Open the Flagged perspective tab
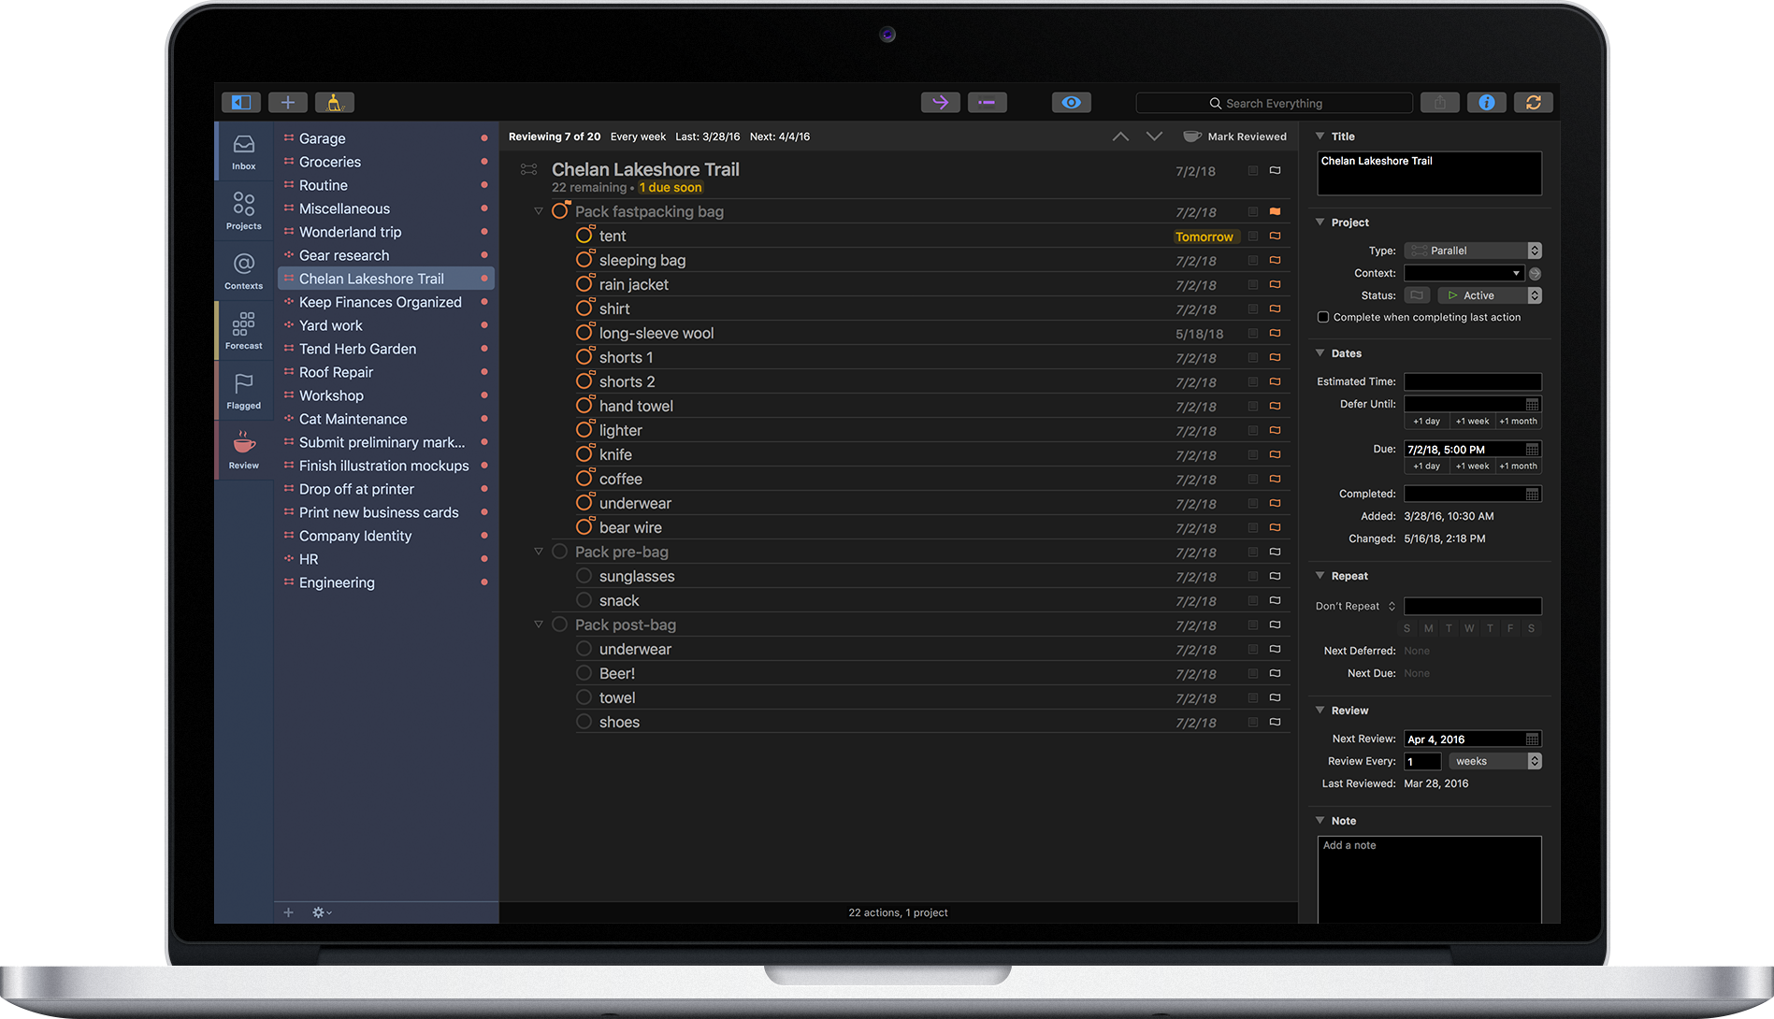 pos(244,390)
